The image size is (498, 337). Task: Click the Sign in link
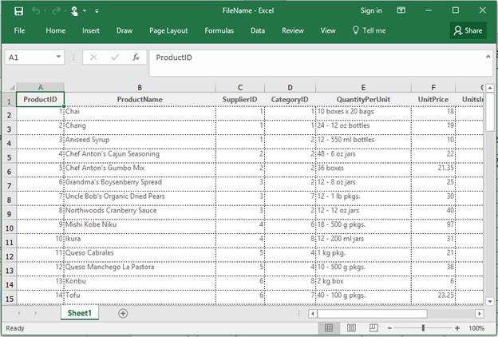371,10
